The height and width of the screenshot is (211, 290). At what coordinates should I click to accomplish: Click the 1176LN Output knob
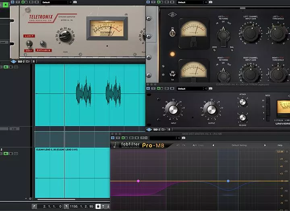211,110
